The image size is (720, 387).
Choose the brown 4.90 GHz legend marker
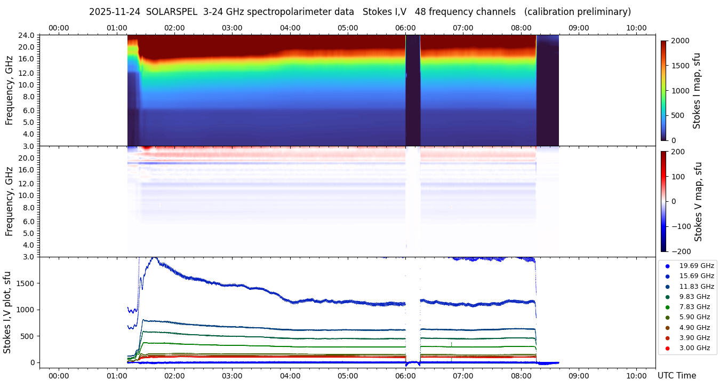[x=667, y=328]
